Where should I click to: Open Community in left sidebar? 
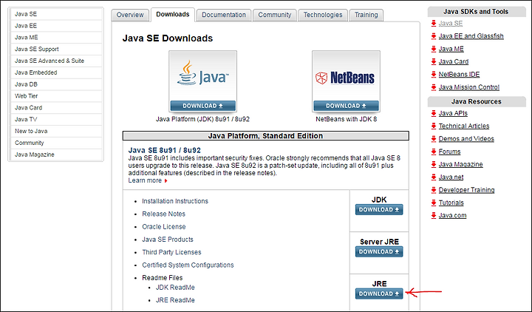56,143
